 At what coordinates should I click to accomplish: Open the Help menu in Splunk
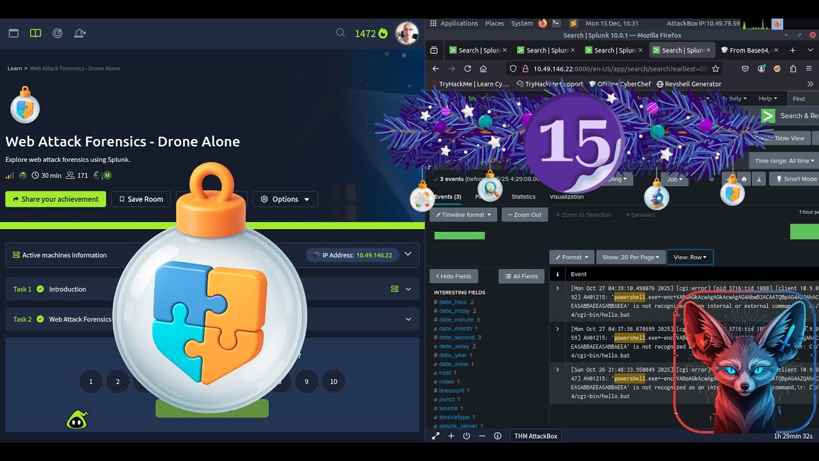tap(768, 99)
